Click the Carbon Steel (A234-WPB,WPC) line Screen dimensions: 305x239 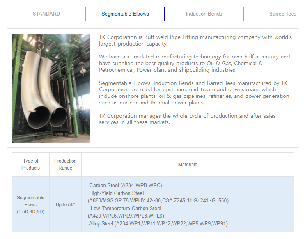[126, 185]
